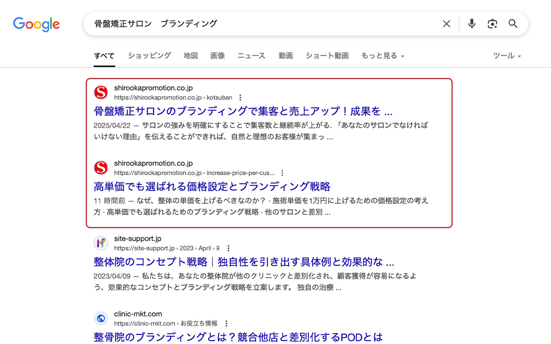Click shirookapromotion favicon of kotsuban result
The width and height of the screenshot is (551, 344).
101,92
